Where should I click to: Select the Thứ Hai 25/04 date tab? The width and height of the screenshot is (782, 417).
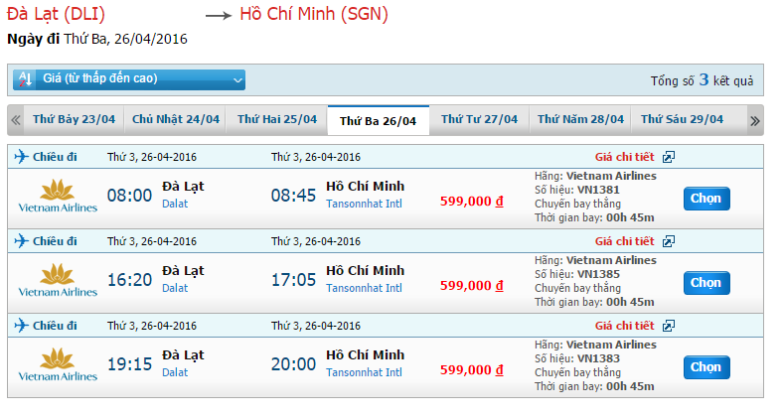point(276,119)
